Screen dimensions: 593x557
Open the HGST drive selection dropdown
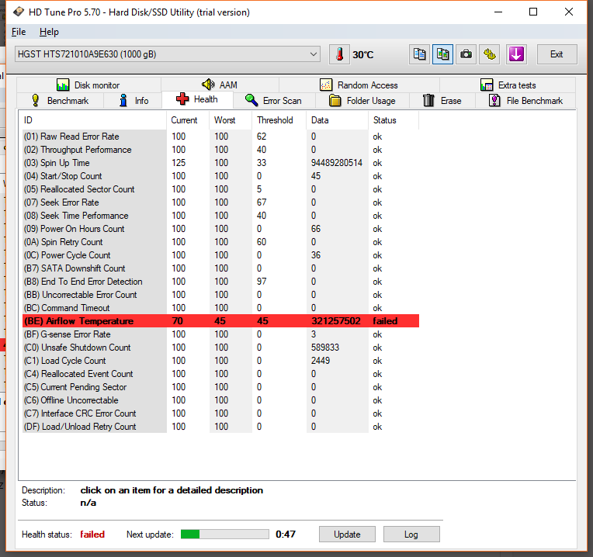(168, 54)
